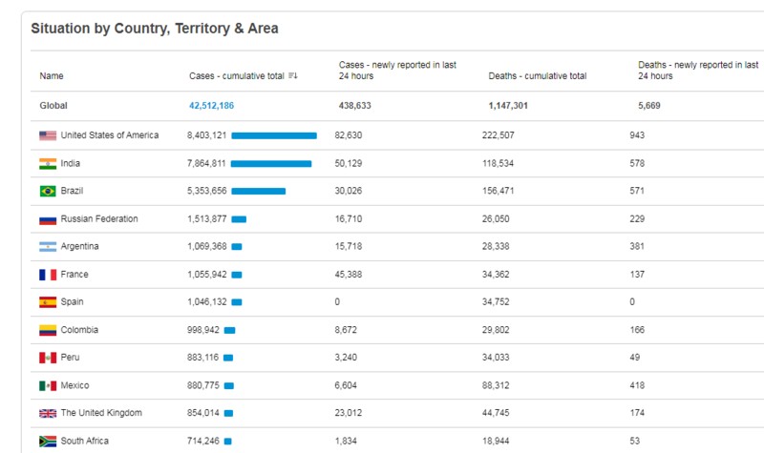764x453 pixels.
Task: Select Deaths newly reported in last 24 hours header
Action: [x=697, y=71]
